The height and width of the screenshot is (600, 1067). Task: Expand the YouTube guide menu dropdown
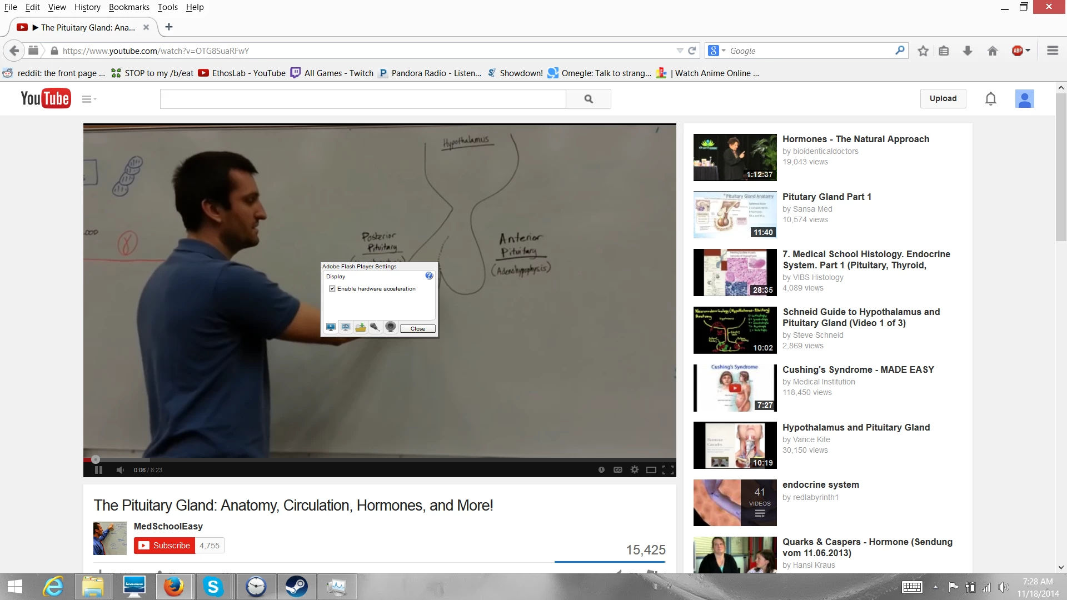pyautogui.click(x=89, y=99)
